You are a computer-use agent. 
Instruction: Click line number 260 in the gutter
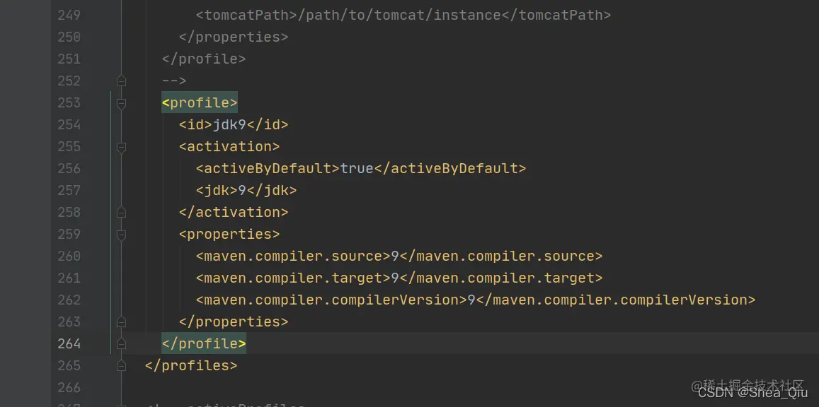69,256
